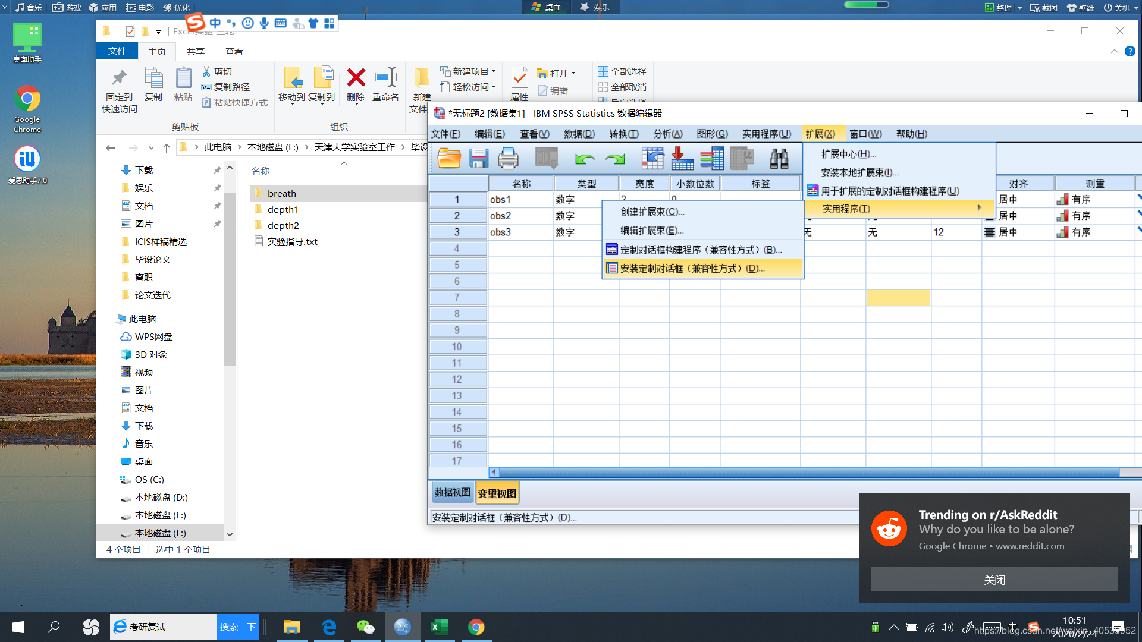This screenshot has height=642, width=1142.
Task: Click the green Redo arrow icon
Action: point(615,158)
